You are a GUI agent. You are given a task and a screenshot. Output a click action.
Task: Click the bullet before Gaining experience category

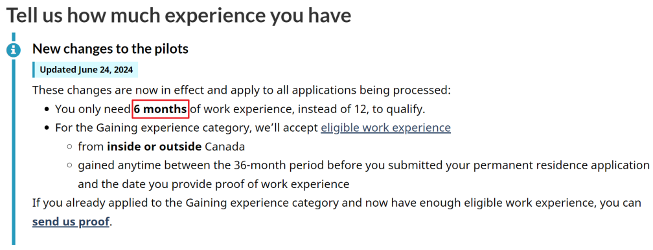point(47,128)
